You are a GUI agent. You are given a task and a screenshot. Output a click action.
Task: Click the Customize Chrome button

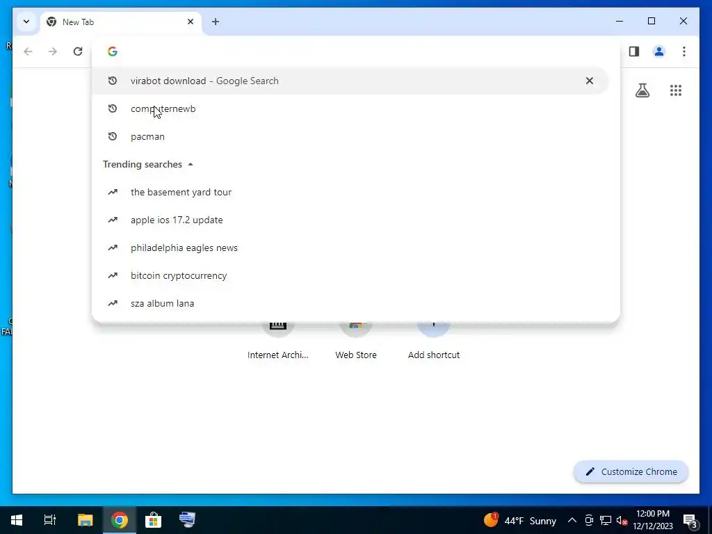click(631, 472)
